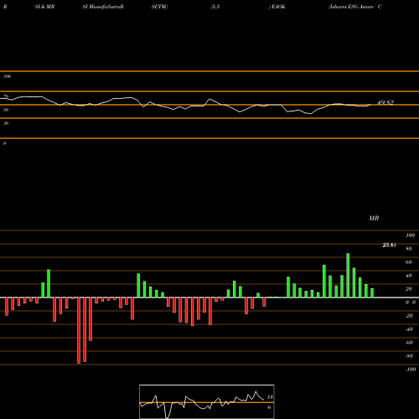
Task: Click the tallest green MR histogram bar
Action: pyautogui.click(x=348, y=276)
